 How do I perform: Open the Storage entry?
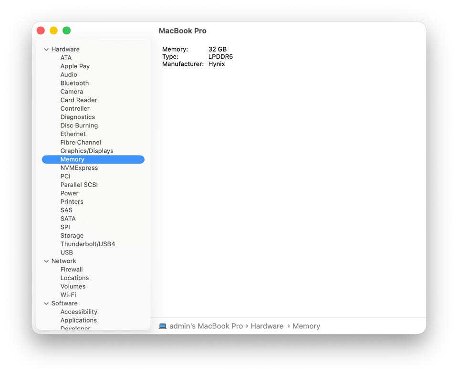[72, 236]
